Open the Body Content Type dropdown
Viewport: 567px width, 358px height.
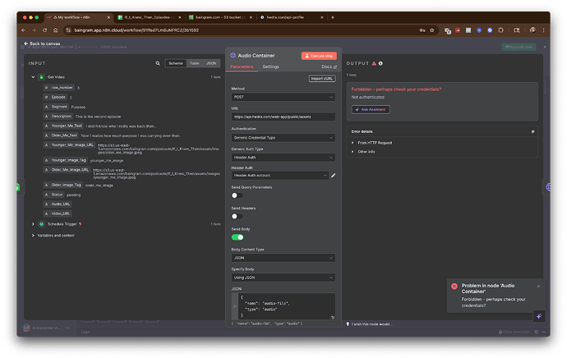tap(283, 258)
